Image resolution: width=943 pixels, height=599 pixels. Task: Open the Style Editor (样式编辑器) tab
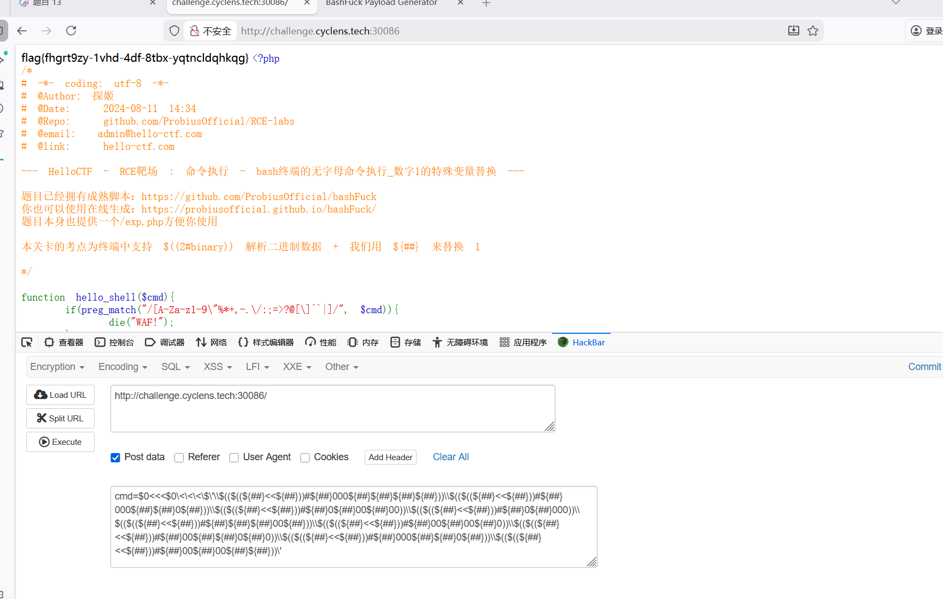pyautogui.click(x=266, y=343)
